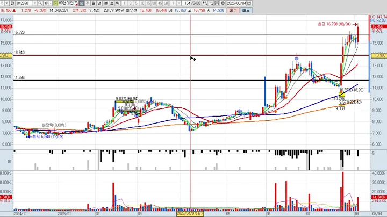Click the LC:147.74 indicator text
Viewport: 387px width, 217px height.
pos(378,17)
